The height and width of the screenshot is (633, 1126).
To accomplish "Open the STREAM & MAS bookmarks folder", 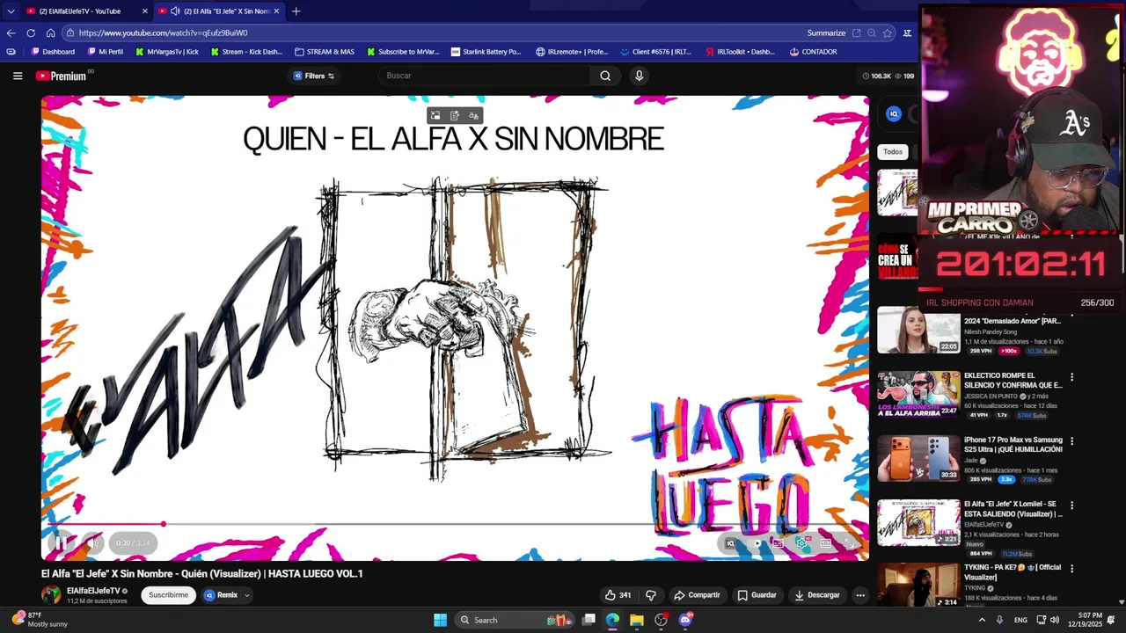I will [325, 52].
